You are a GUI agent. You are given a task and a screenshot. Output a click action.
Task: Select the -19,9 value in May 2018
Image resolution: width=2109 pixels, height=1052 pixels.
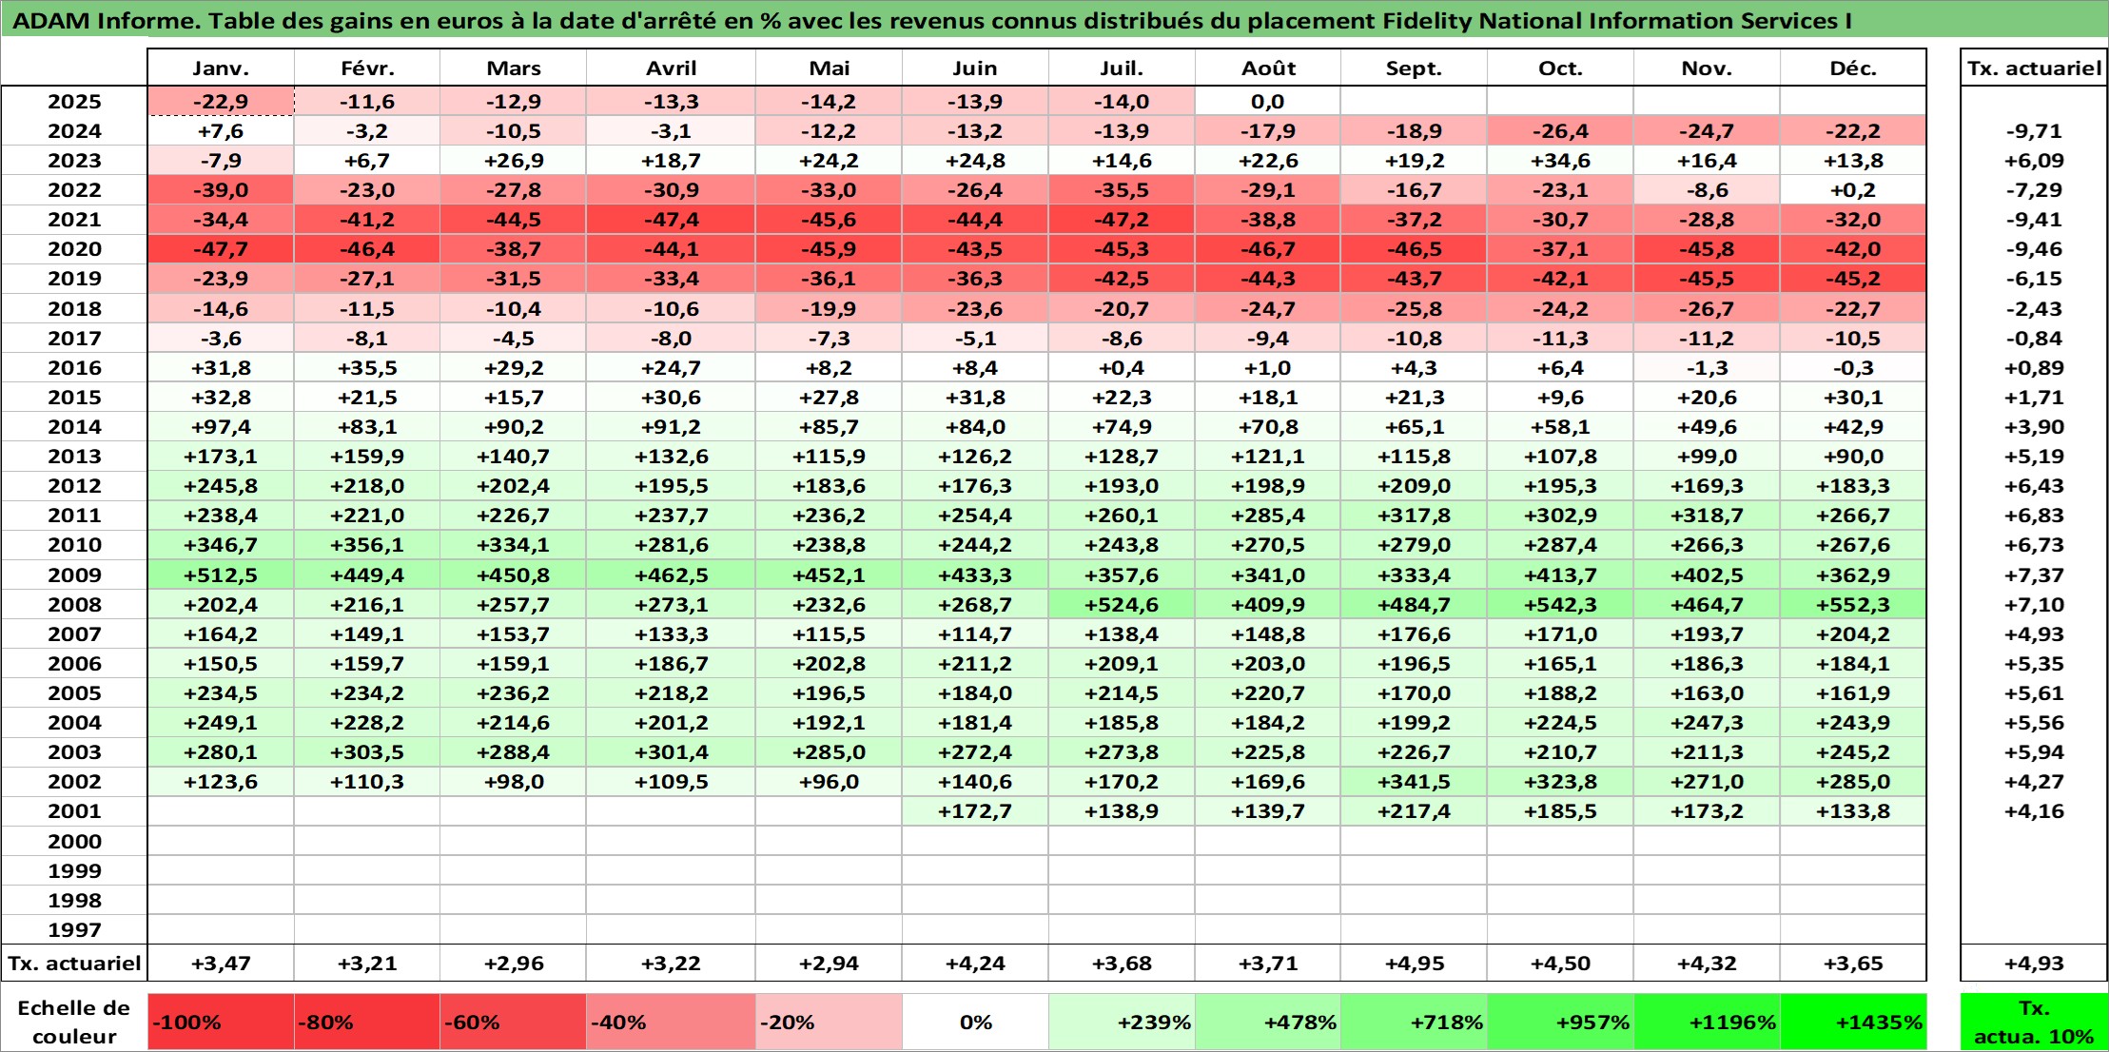[x=829, y=309]
